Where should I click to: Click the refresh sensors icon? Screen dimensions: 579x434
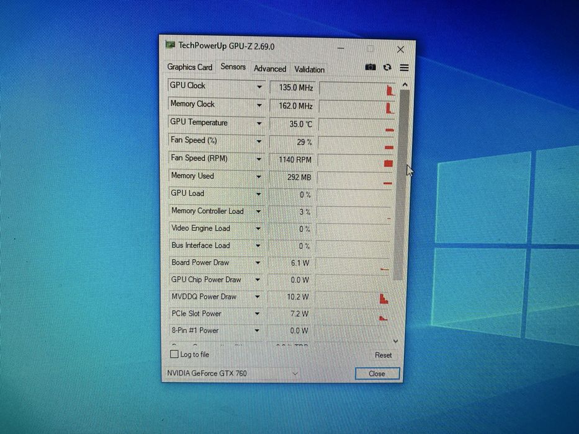387,67
